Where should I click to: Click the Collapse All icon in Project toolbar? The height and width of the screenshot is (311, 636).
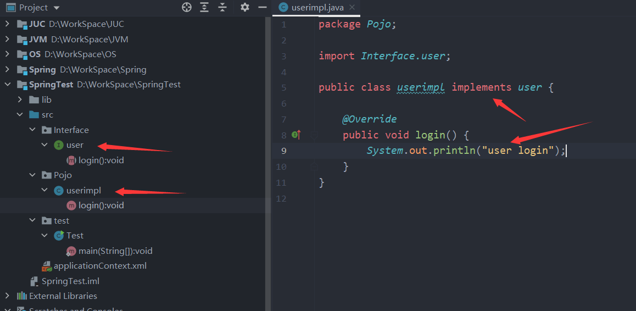point(222,7)
